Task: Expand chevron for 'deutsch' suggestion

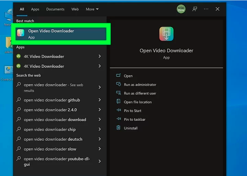Action: [x=100, y=139]
